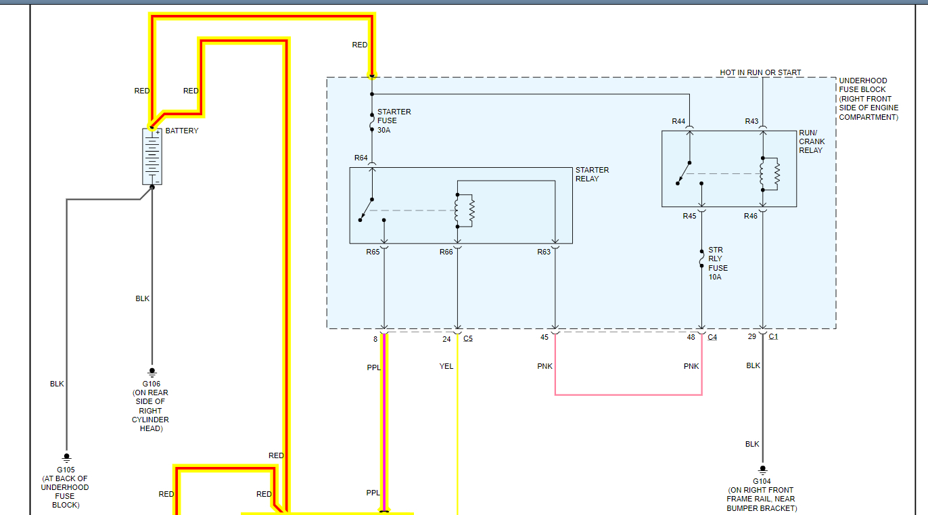The width and height of the screenshot is (928, 515).
Task: Select the Starter Fuse 30A symbol
Action: click(x=372, y=121)
